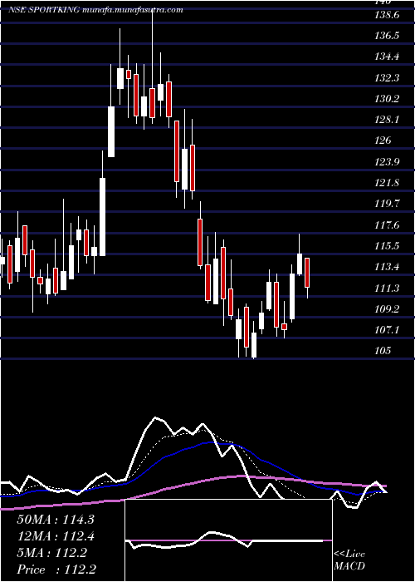Click the 12MA : 112.4 readout
The image size is (415, 582).
(x=56, y=536)
